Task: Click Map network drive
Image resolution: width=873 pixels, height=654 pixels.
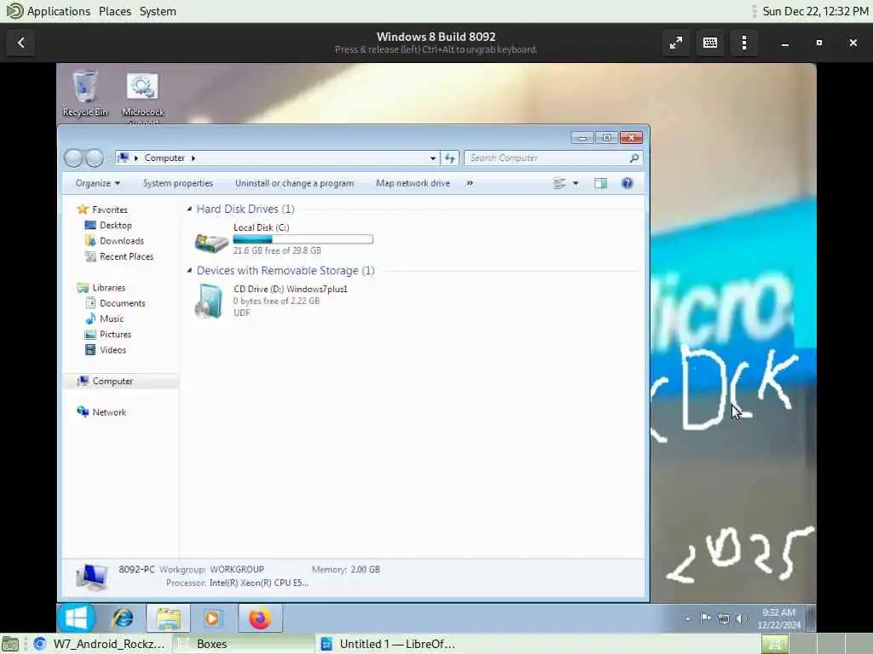Action: tap(413, 183)
